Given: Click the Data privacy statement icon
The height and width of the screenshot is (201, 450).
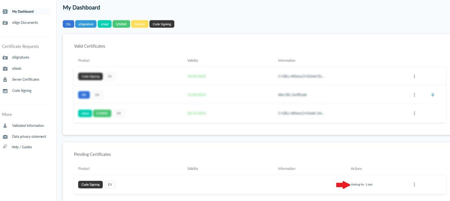Looking at the screenshot, I should 5,137.
